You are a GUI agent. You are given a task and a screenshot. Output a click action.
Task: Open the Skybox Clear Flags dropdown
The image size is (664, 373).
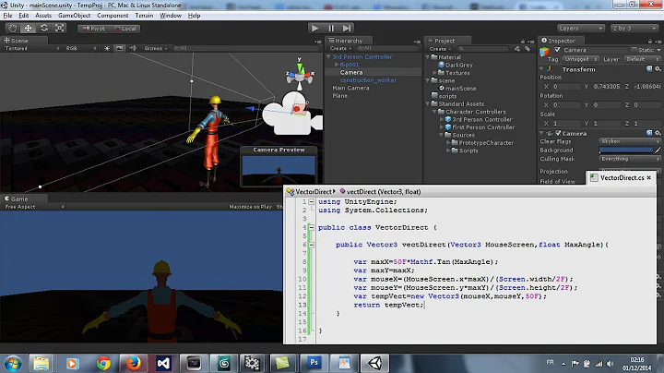pos(630,141)
